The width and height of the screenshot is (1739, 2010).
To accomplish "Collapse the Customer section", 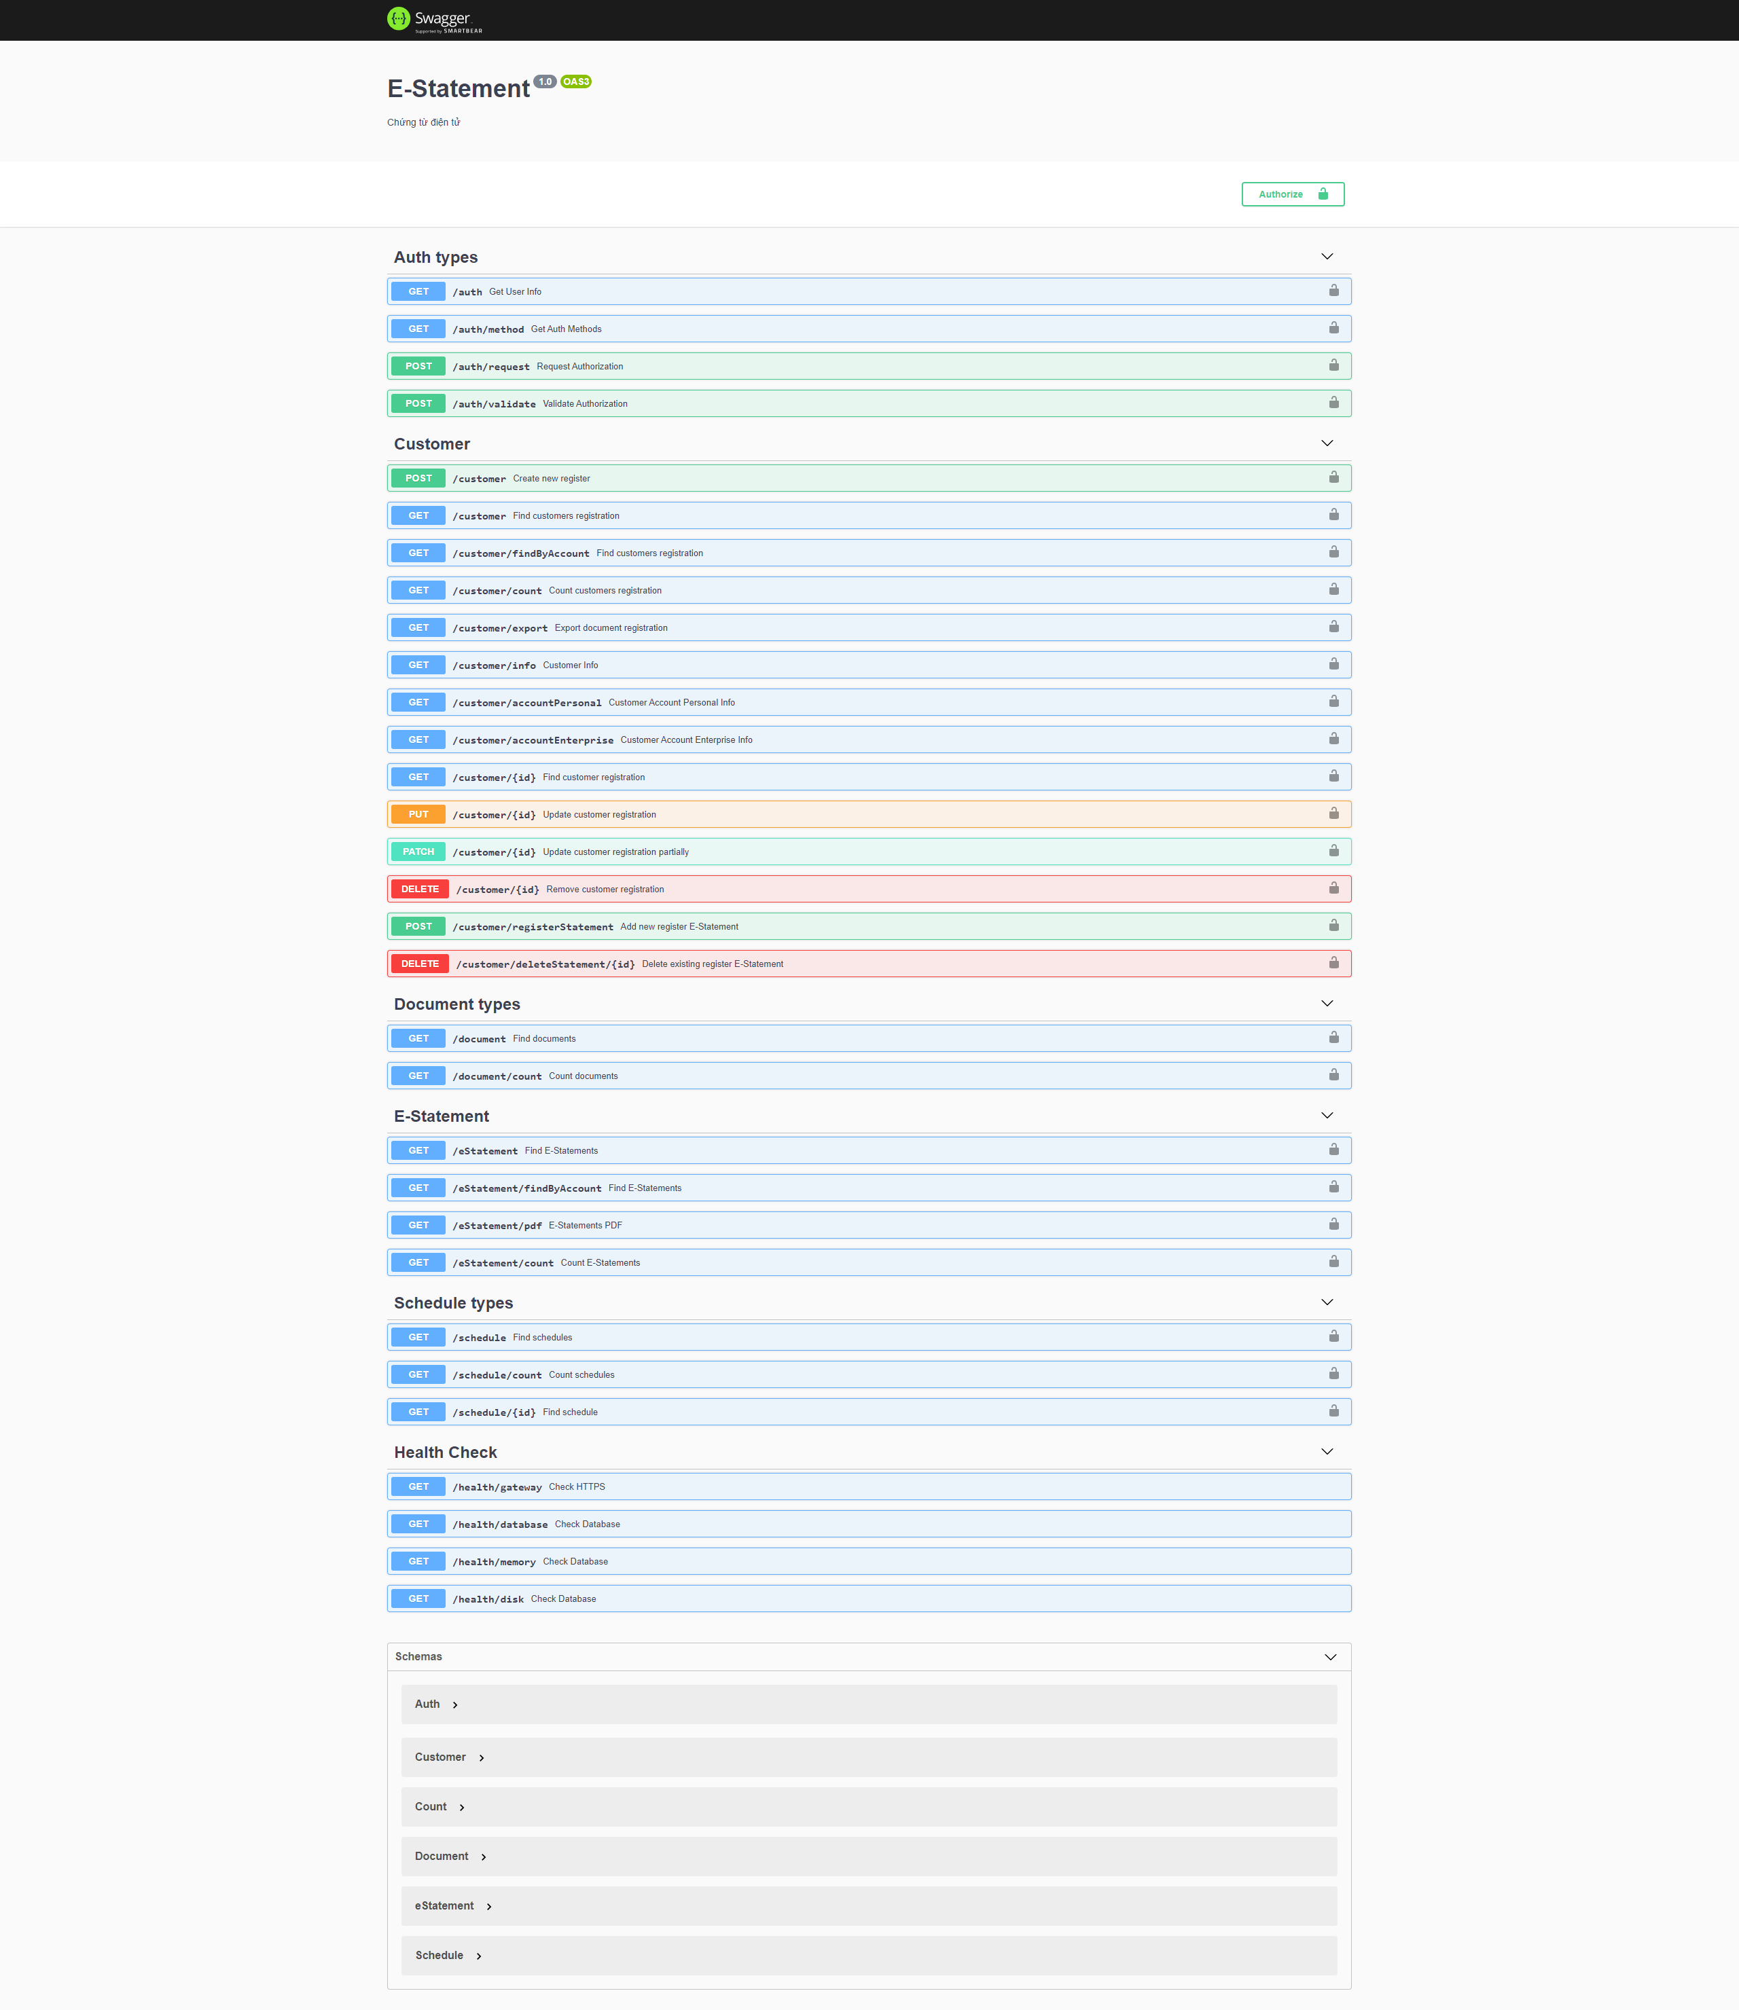I will [1327, 443].
